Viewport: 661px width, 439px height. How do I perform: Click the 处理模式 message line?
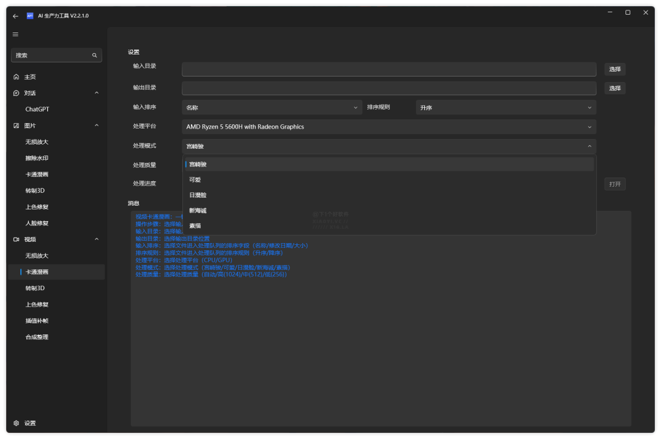[x=212, y=268]
